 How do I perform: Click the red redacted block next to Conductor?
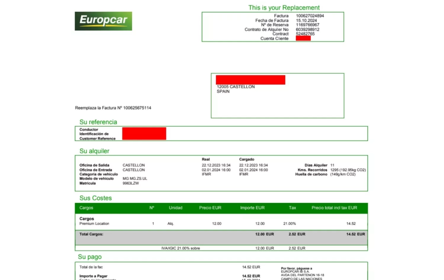[144, 134]
